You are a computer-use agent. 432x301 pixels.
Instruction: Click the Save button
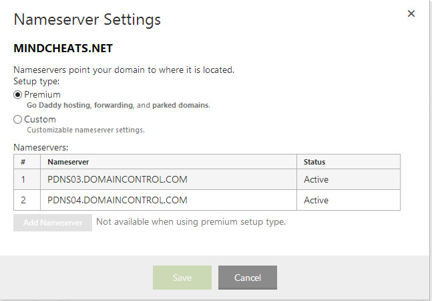coord(182,278)
